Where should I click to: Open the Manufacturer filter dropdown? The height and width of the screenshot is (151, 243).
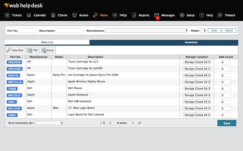point(147,30)
